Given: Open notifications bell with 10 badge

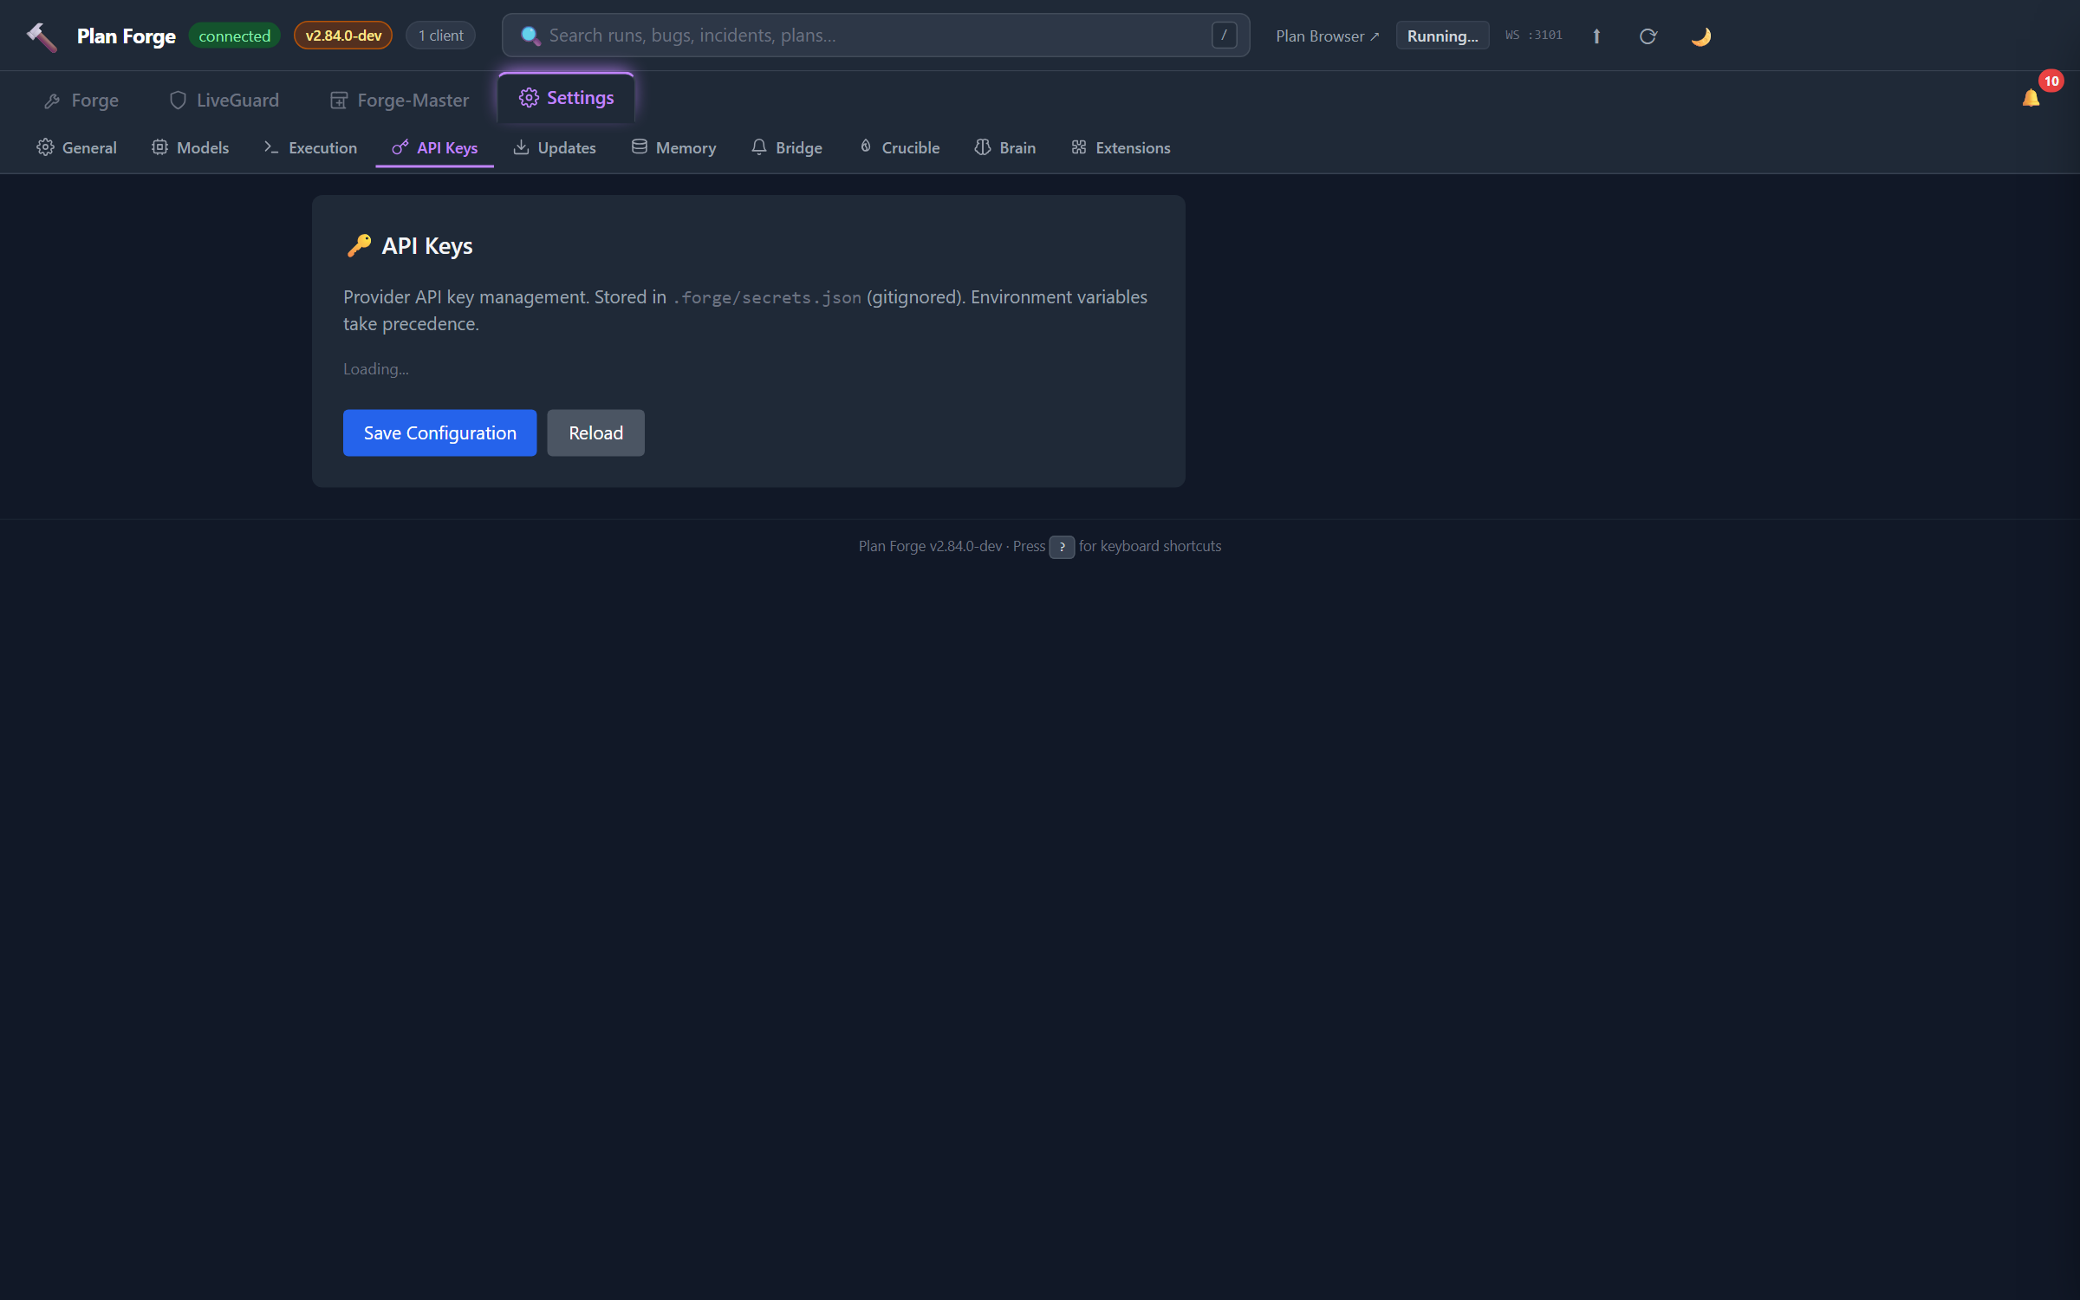Looking at the screenshot, I should point(2031,98).
